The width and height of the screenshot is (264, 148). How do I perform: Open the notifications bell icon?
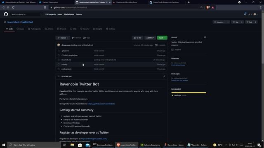tap(245, 14)
